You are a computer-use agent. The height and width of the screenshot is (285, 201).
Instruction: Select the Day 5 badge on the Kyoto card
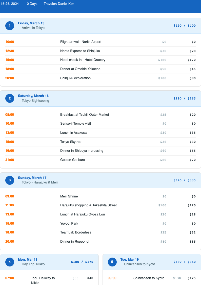[112, 262]
